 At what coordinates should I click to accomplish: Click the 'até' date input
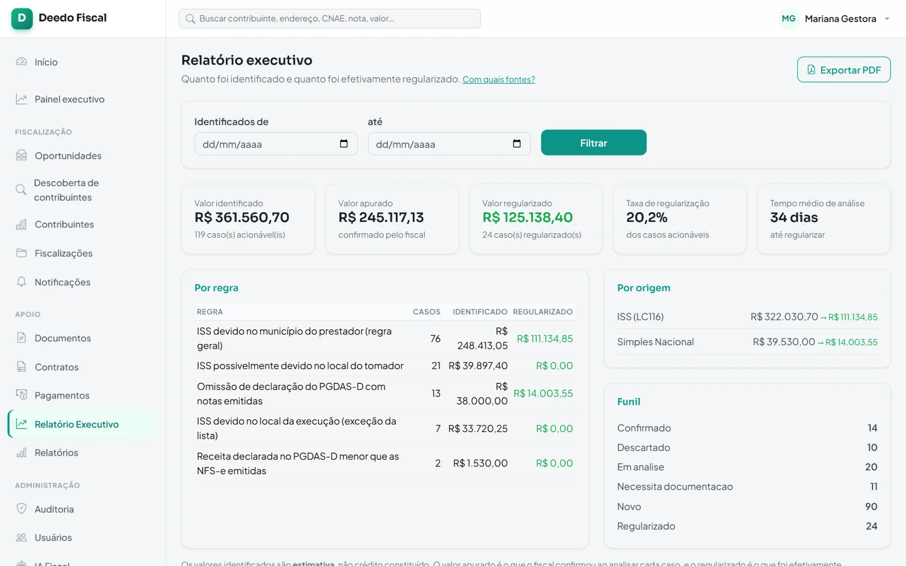point(449,144)
